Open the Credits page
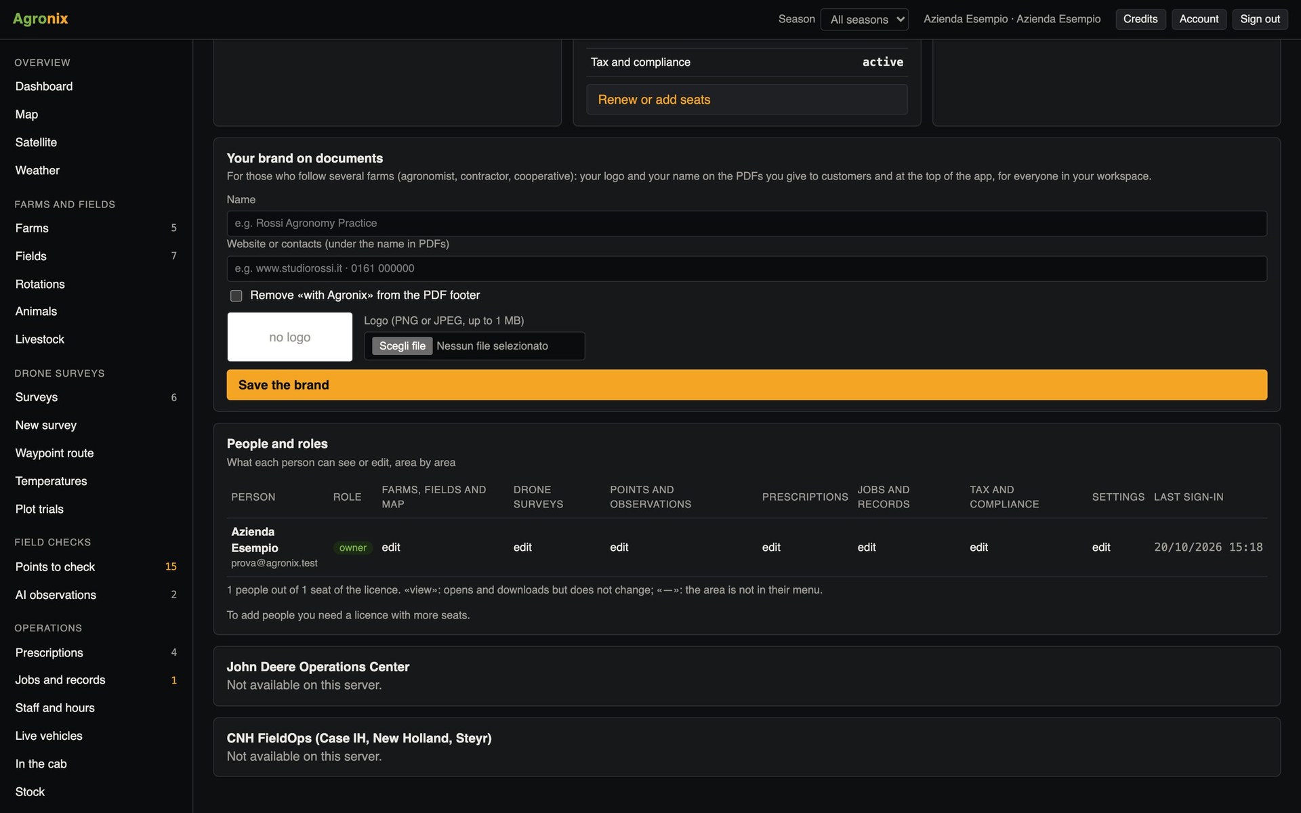1301x813 pixels. (x=1140, y=19)
